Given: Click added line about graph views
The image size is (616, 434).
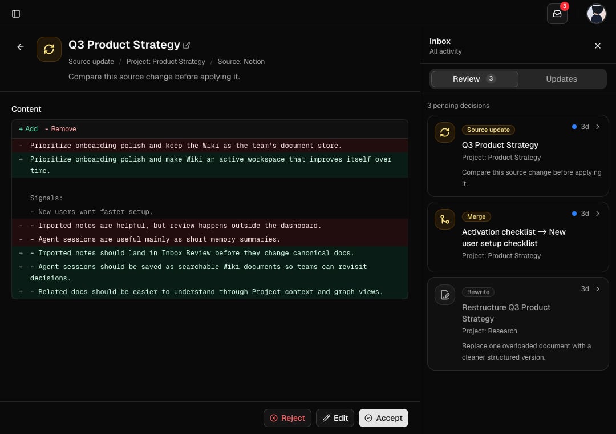Looking at the screenshot, I should 210,292.
